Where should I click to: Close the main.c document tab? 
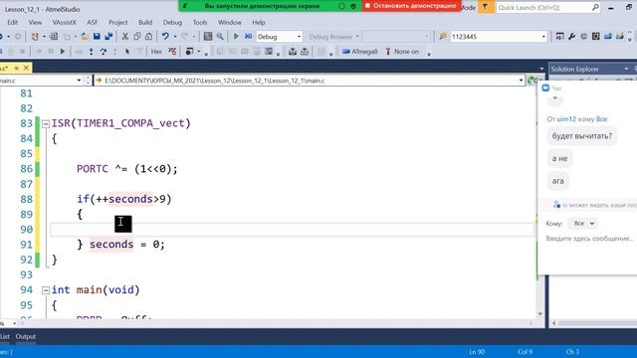pos(26,68)
